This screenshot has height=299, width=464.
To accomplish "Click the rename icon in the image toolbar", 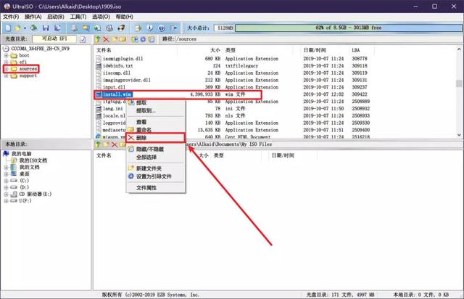I will coord(123,39).
